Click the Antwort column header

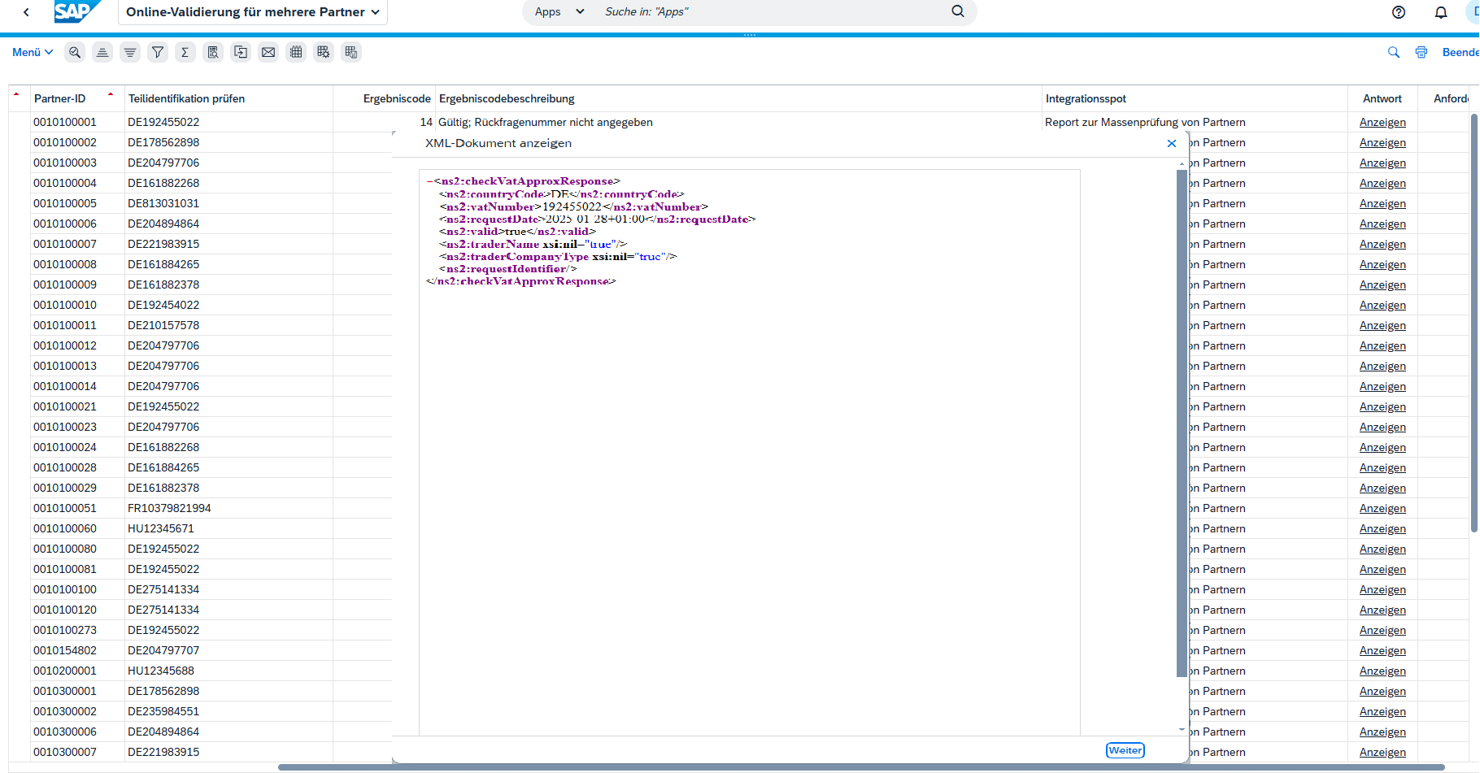[x=1382, y=98]
